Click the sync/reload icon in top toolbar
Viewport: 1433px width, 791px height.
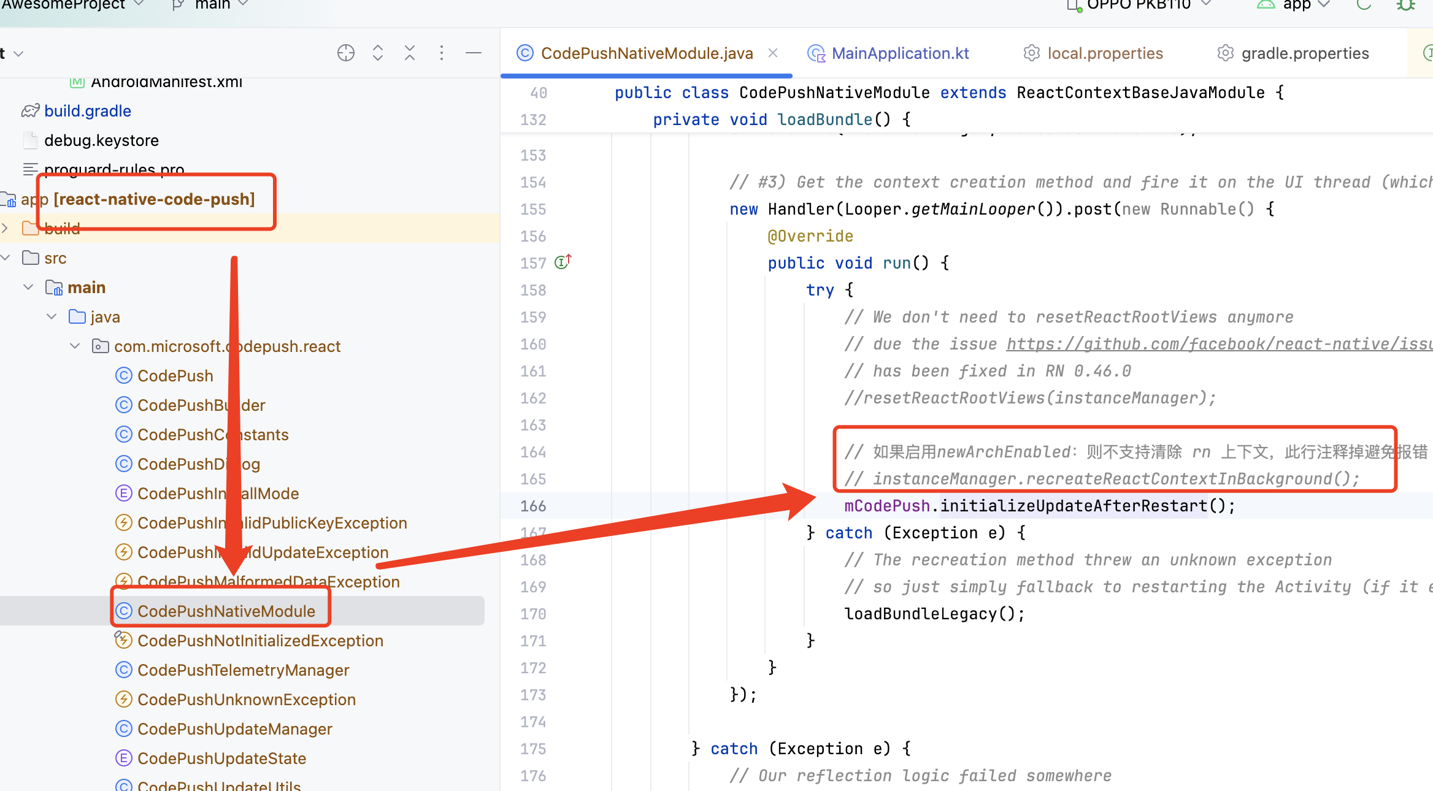point(1364,5)
